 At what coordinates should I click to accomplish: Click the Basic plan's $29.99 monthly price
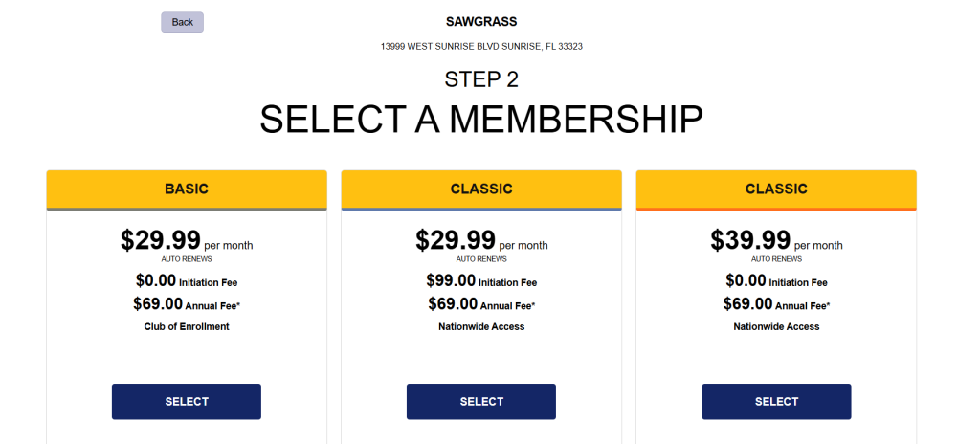pos(161,240)
